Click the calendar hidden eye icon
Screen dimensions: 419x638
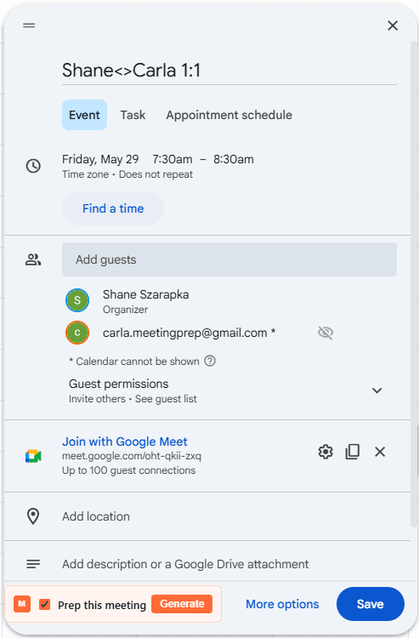click(326, 333)
